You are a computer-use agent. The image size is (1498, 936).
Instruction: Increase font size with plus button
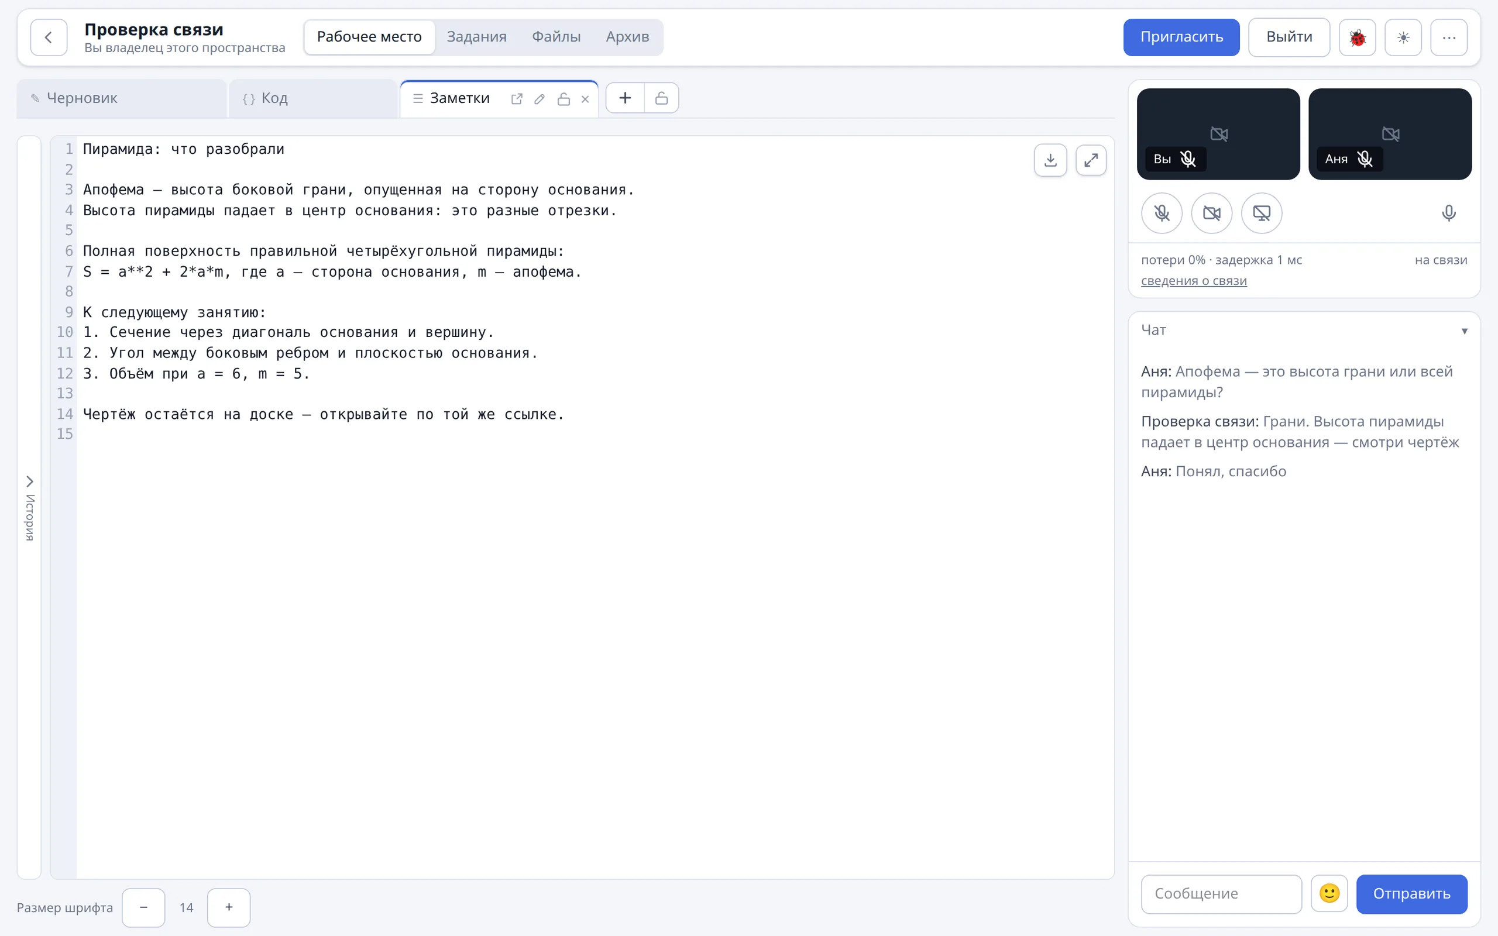point(228,907)
